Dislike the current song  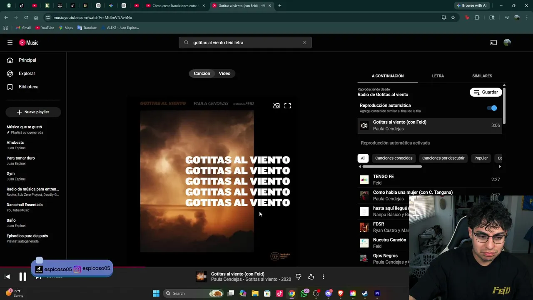pos(298,277)
